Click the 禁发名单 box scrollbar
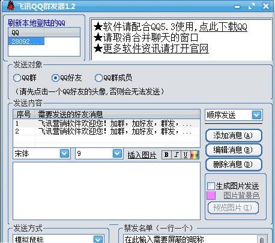The height and width of the screenshot is (243, 275). (x=262, y=239)
